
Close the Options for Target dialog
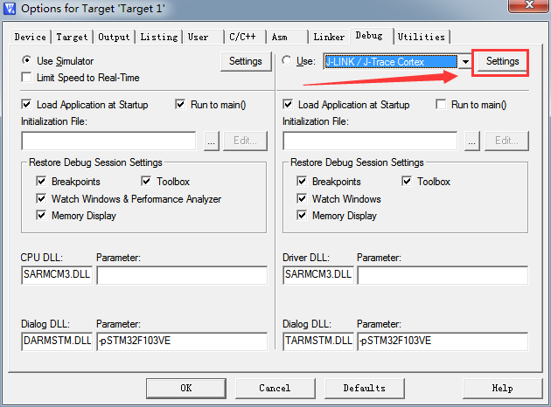coord(529,5)
